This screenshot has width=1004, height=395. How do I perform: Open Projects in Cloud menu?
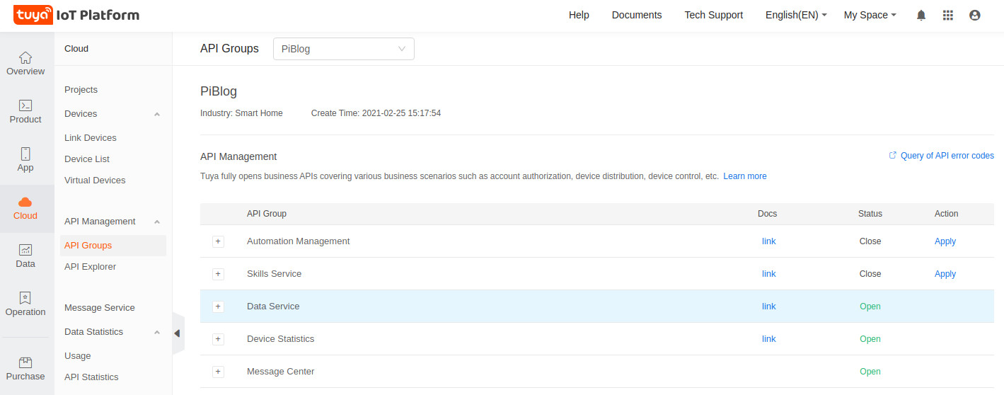(81, 90)
